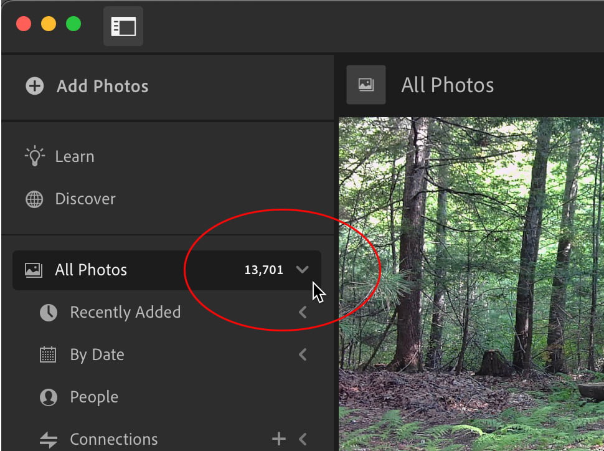Add a connection with the plus icon

pos(278,439)
